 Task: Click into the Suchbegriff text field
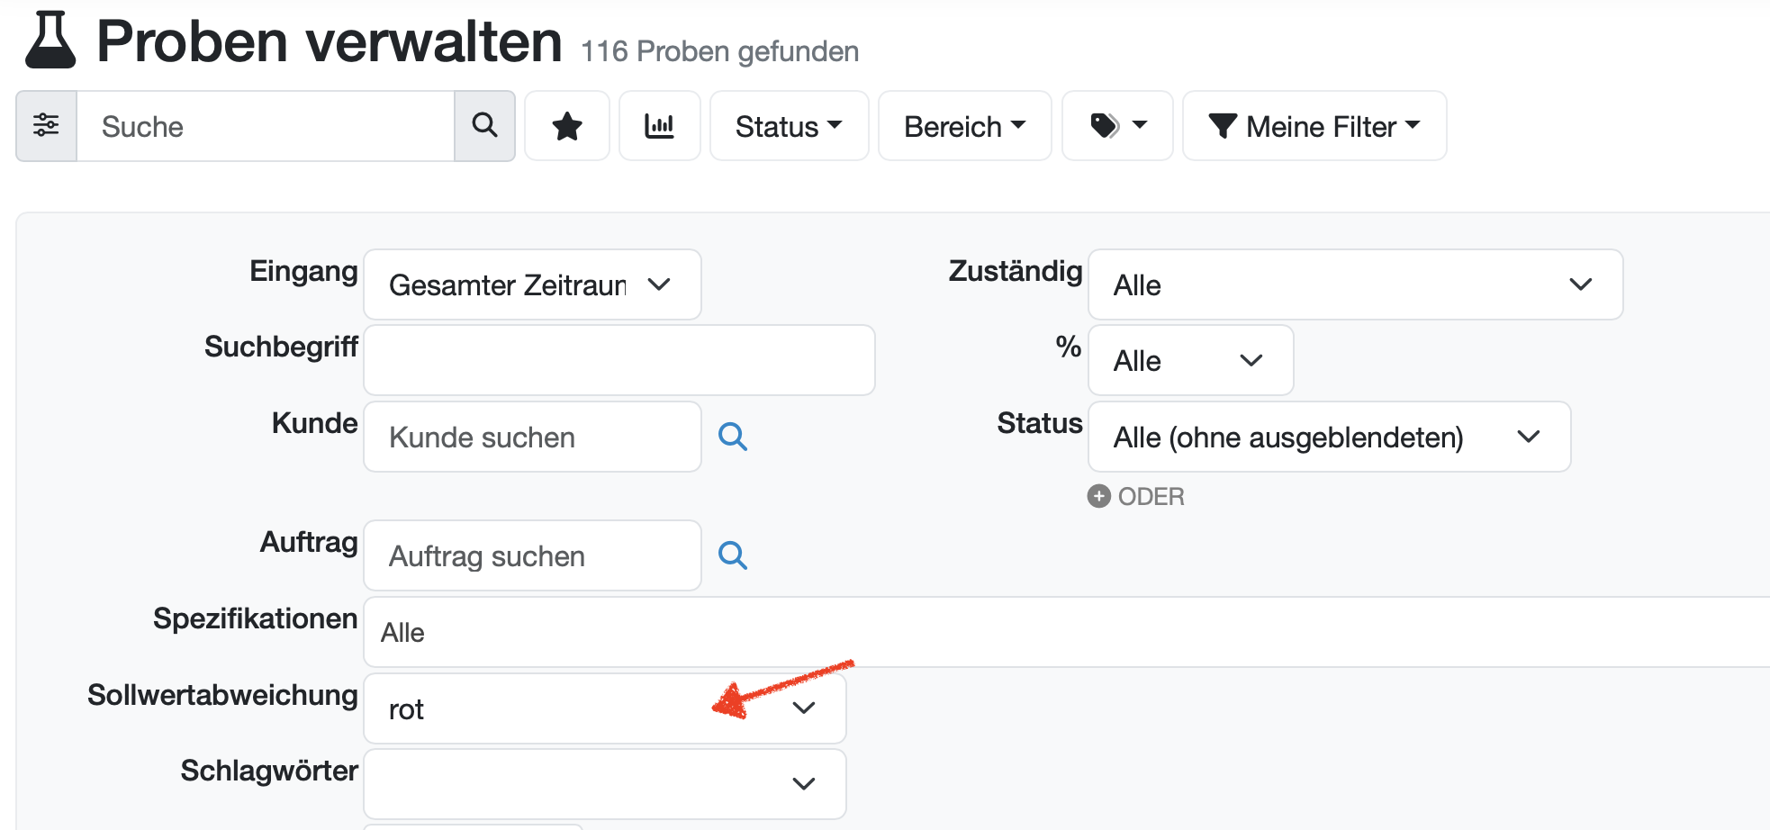coord(619,360)
